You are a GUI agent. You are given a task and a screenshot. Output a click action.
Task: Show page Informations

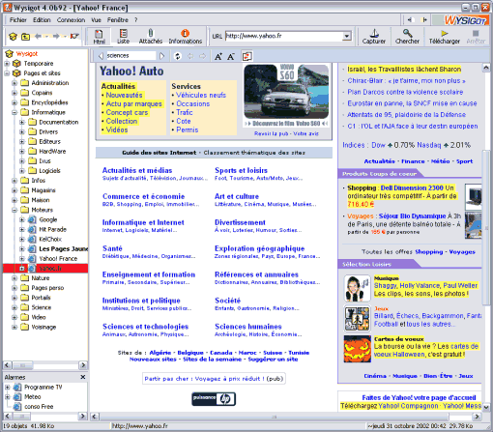click(x=186, y=37)
